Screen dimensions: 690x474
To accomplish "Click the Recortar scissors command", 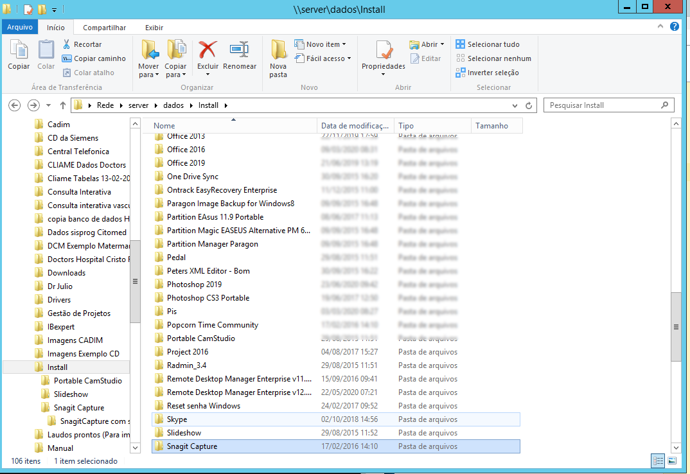I will pos(82,44).
